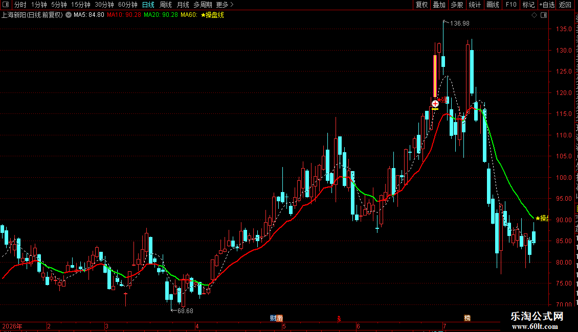Click the 多股 multi-stock button
The width and height of the screenshot is (578, 332).
click(457, 5)
